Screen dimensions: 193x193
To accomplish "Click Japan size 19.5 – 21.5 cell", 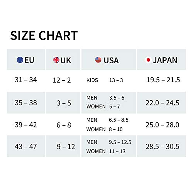I will tap(163, 80).
